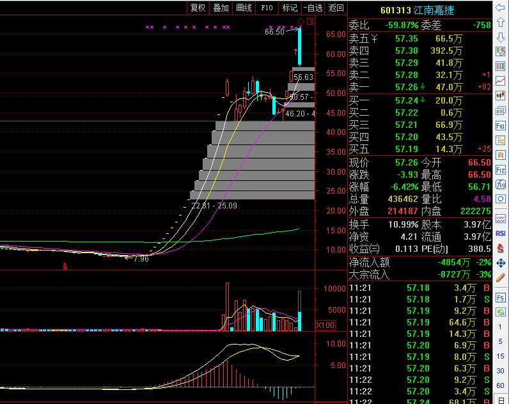Open F10 company info sidebar icon
The height and width of the screenshot is (404, 509).
500,125
